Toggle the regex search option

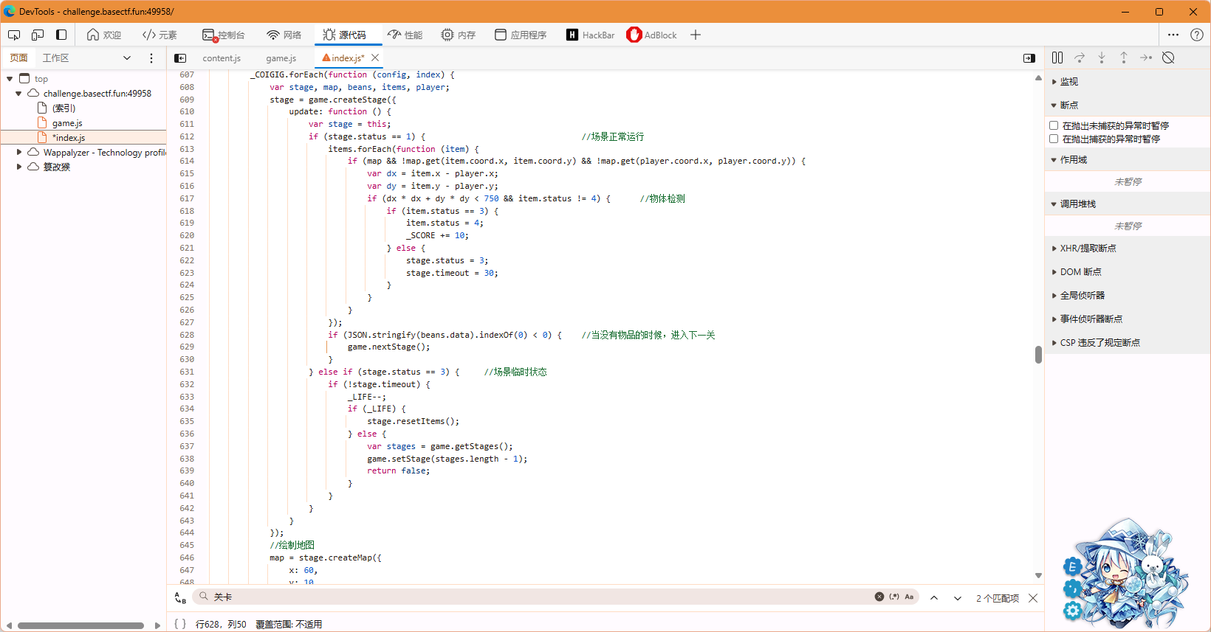click(894, 597)
